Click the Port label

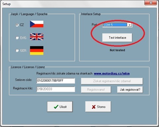tap(94, 24)
